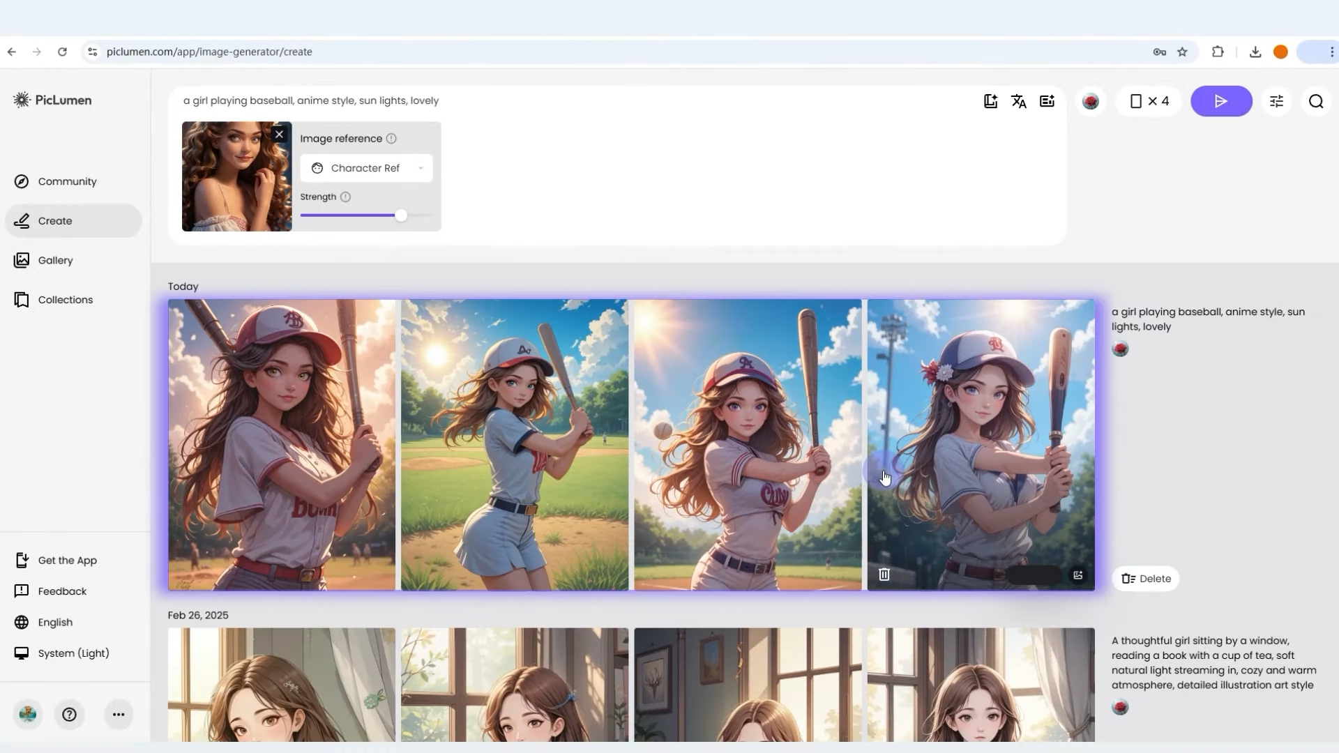
Task: Open the more options ellipsis button
Action: coord(119,714)
